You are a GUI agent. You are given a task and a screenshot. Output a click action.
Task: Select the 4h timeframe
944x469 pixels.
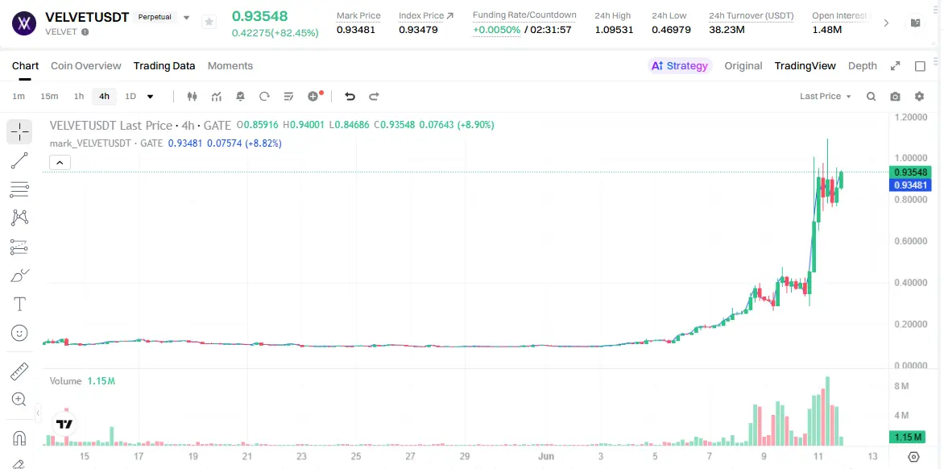tap(104, 97)
